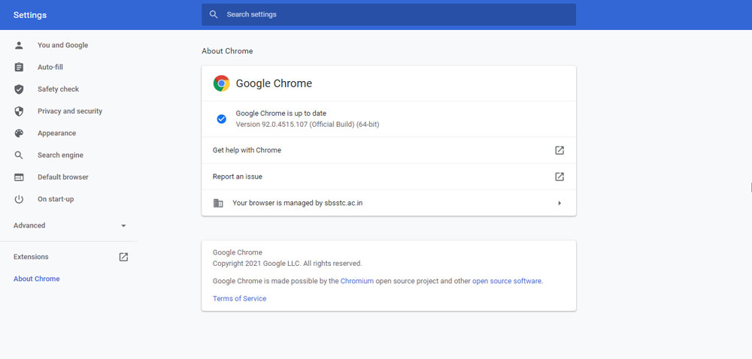Click the Get help with Chrome row
The image size is (752, 359).
click(x=389, y=150)
